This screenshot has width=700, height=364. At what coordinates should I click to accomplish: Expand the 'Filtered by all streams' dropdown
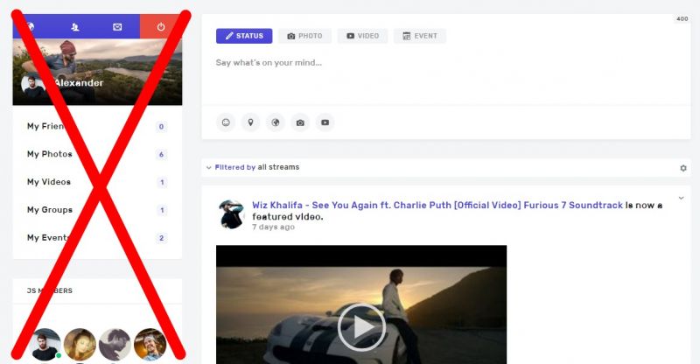click(x=253, y=167)
